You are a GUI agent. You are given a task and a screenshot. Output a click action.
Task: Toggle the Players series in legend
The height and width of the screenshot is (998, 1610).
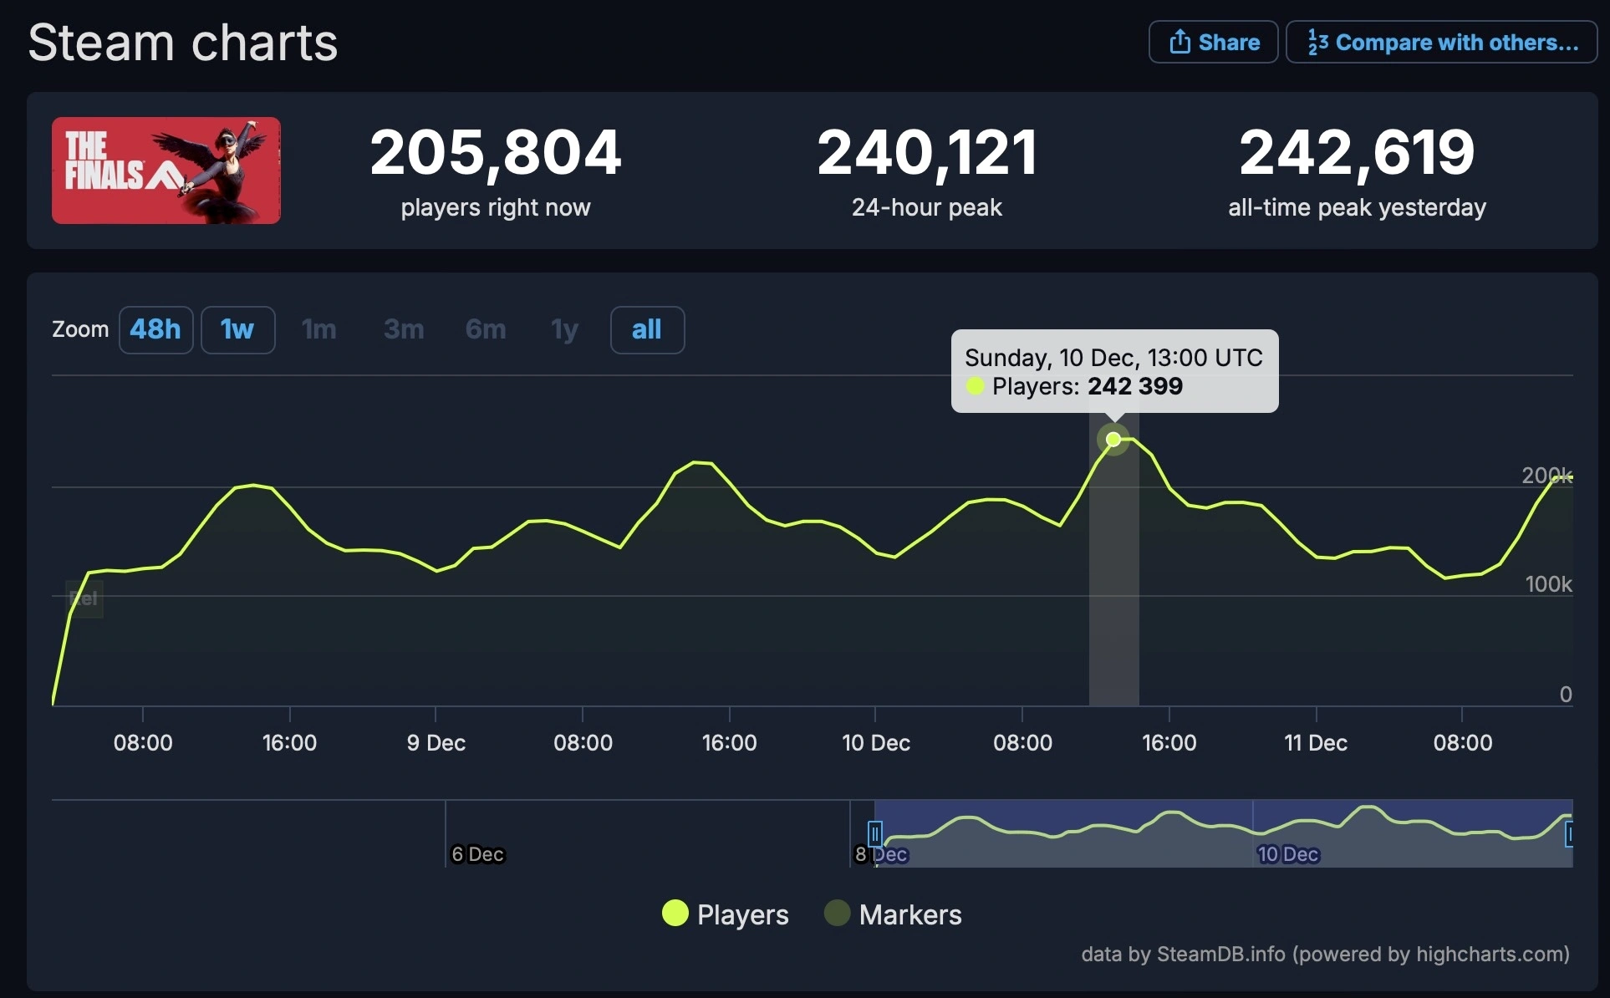(x=725, y=914)
